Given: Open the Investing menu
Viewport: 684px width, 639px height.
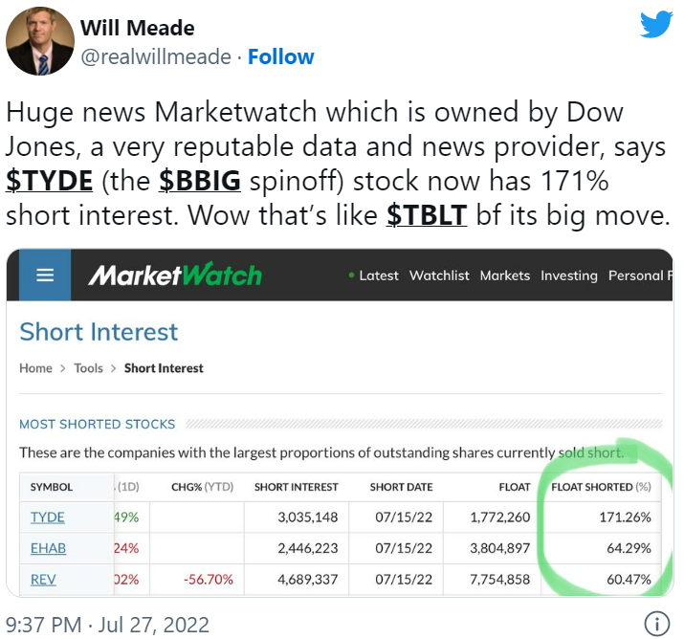Looking at the screenshot, I should click(569, 275).
